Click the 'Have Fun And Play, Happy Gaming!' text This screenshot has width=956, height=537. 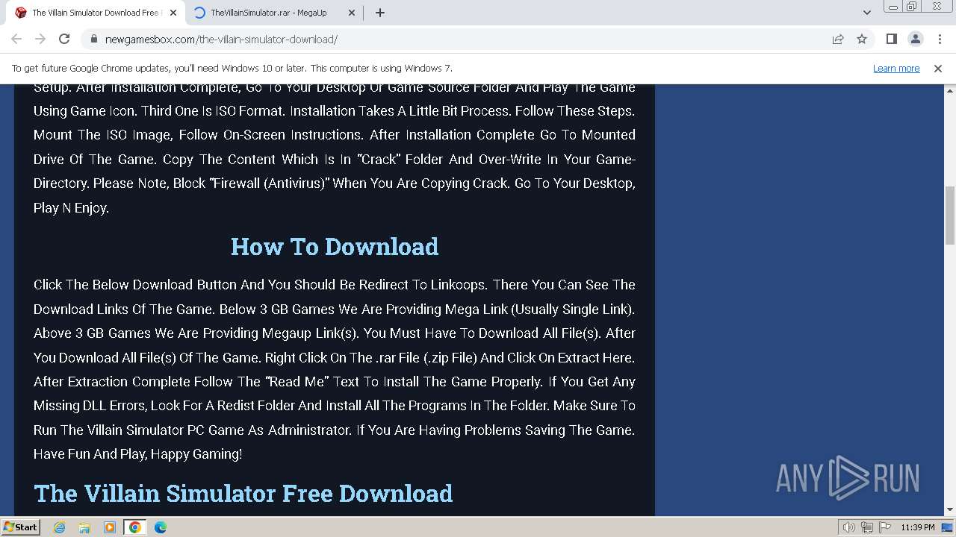(x=138, y=454)
